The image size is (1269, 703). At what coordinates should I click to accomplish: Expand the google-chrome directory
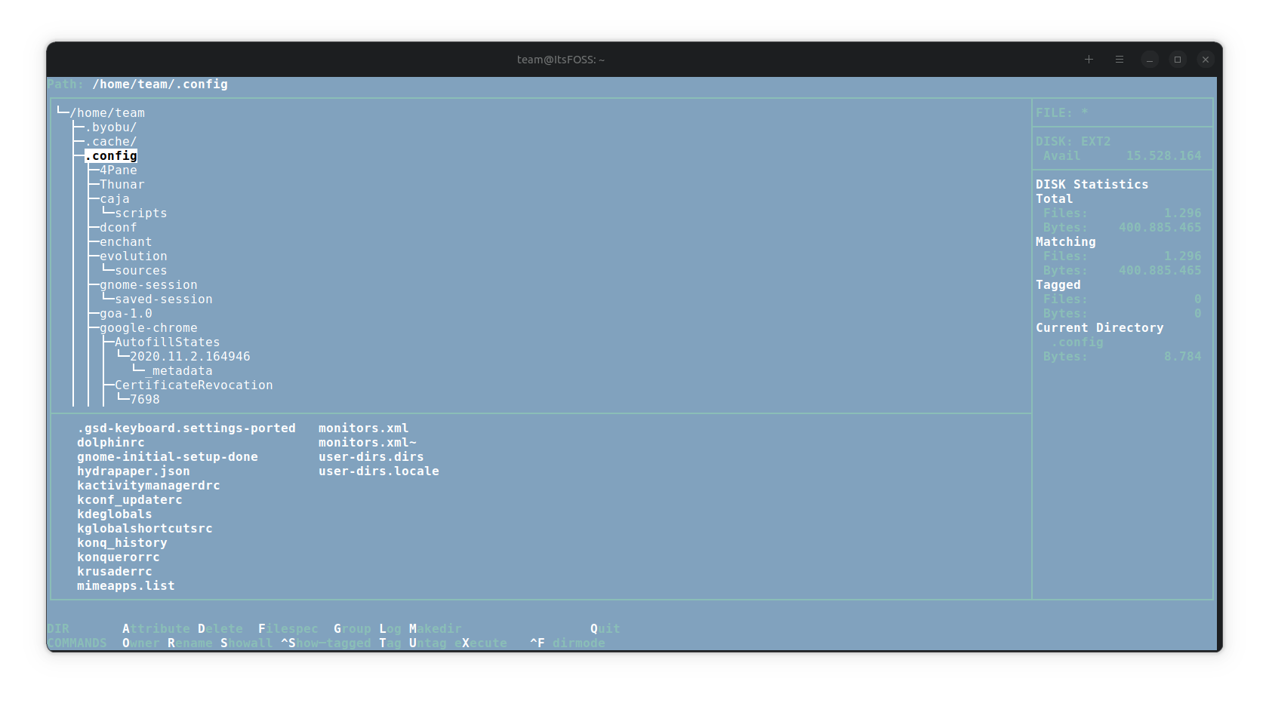point(148,327)
